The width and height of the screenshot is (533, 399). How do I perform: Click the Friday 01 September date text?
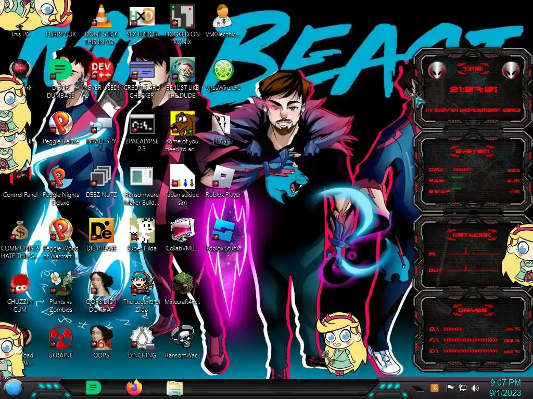tap(473, 110)
